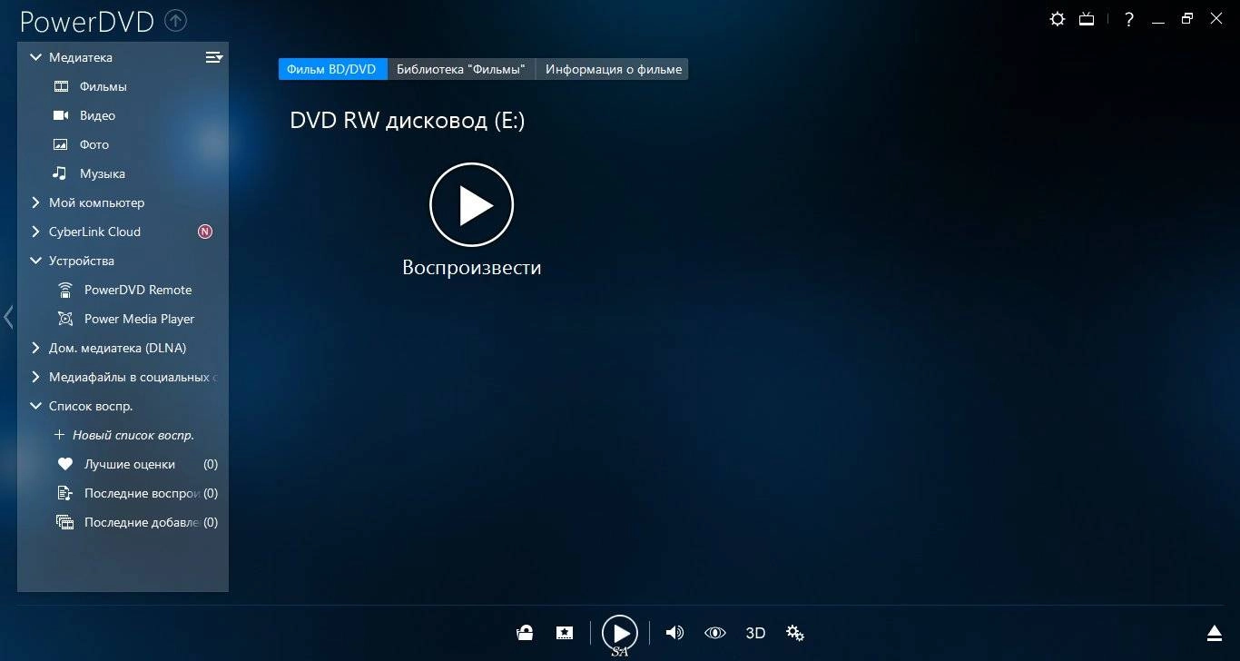Screen dimensions: 1240x661
Task: Click the Лучшие оценки heart icon
Action: pos(65,464)
